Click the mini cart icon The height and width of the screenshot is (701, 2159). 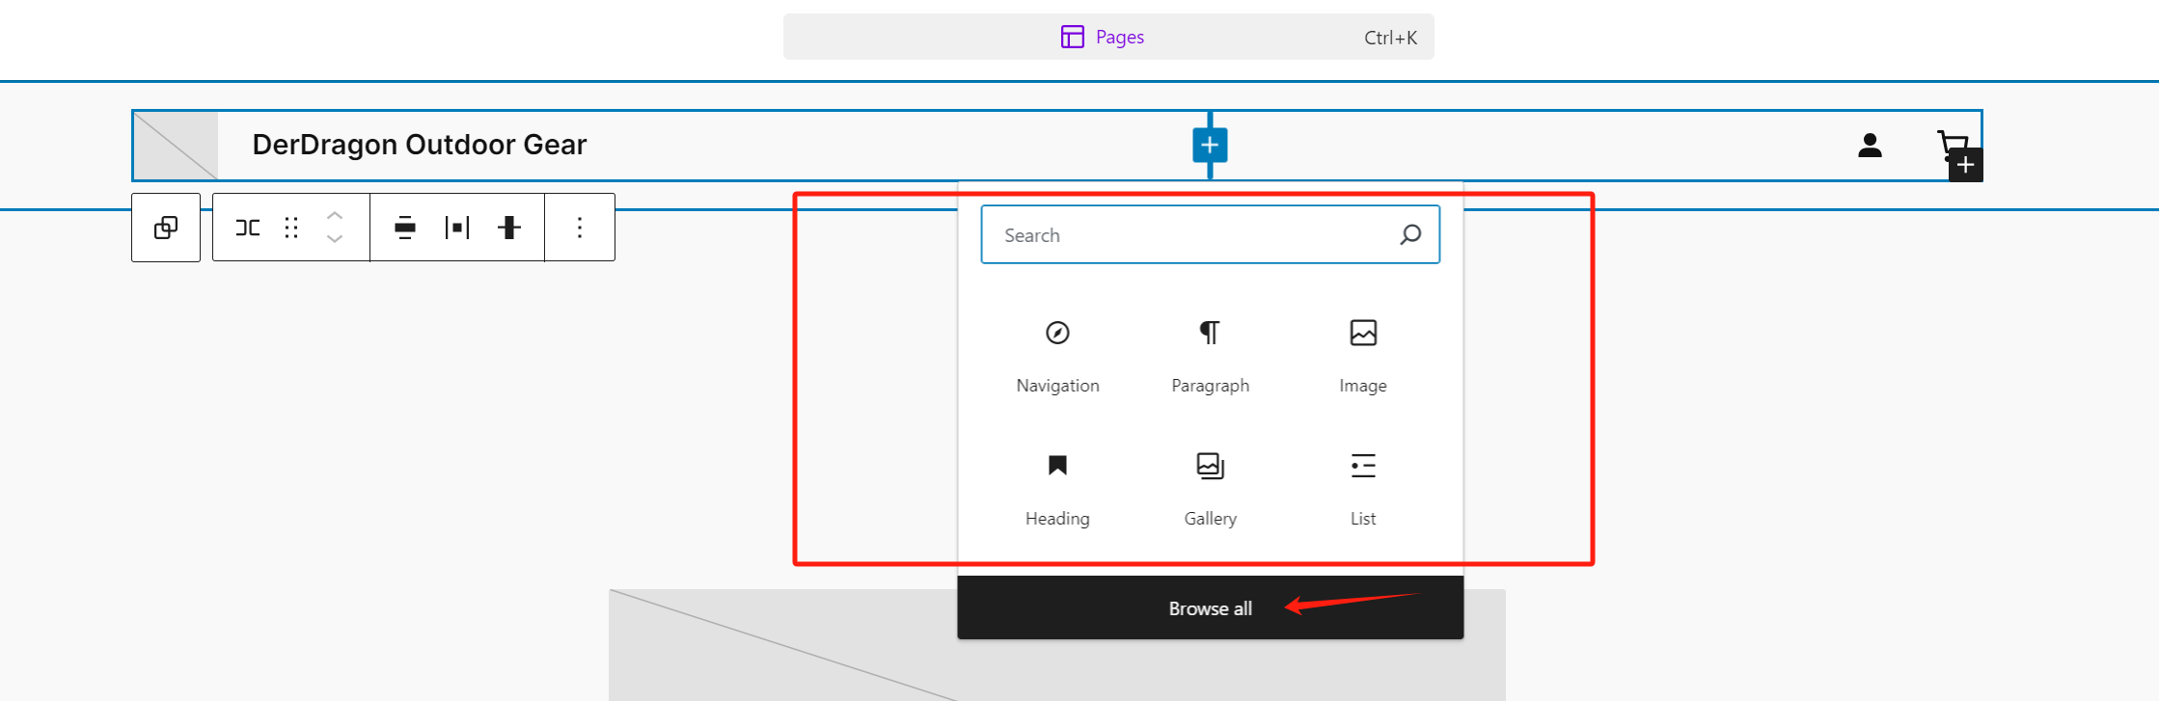pyautogui.click(x=1951, y=144)
